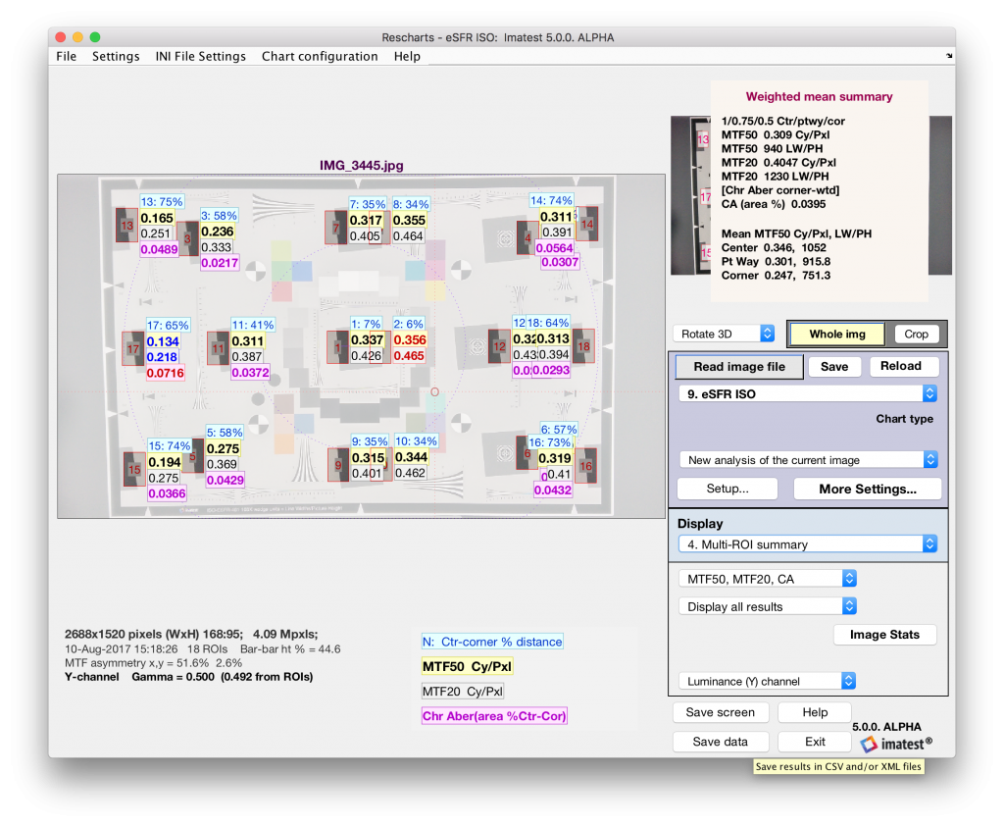This screenshot has width=1004, height=827.
Task: Click ROI marker 11 on the chart
Action: point(219,348)
